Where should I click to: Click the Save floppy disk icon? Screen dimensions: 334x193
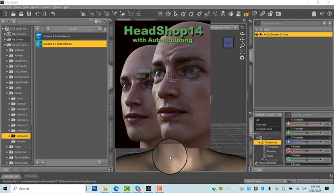point(29,14)
